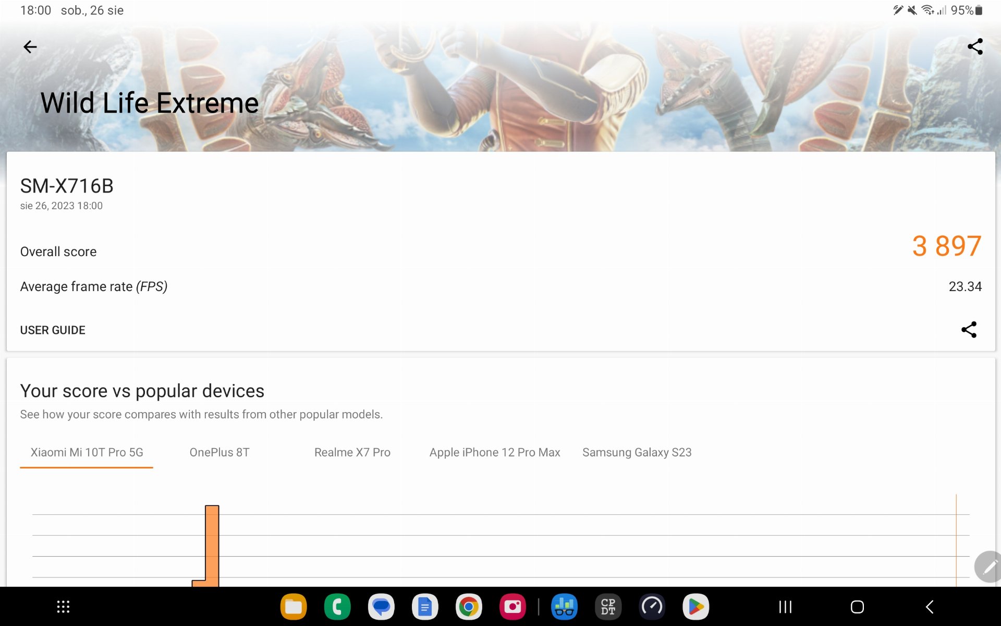
Task: Open the Samsung Galaxy S23 comparison tab
Action: pos(637,452)
